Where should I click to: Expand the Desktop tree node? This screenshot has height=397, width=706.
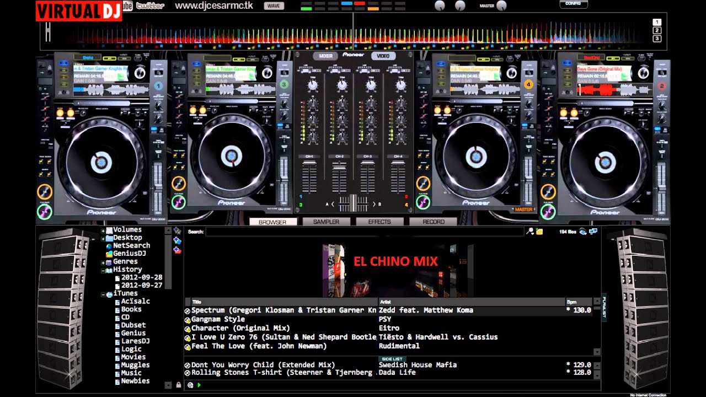(x=103, y=239)
